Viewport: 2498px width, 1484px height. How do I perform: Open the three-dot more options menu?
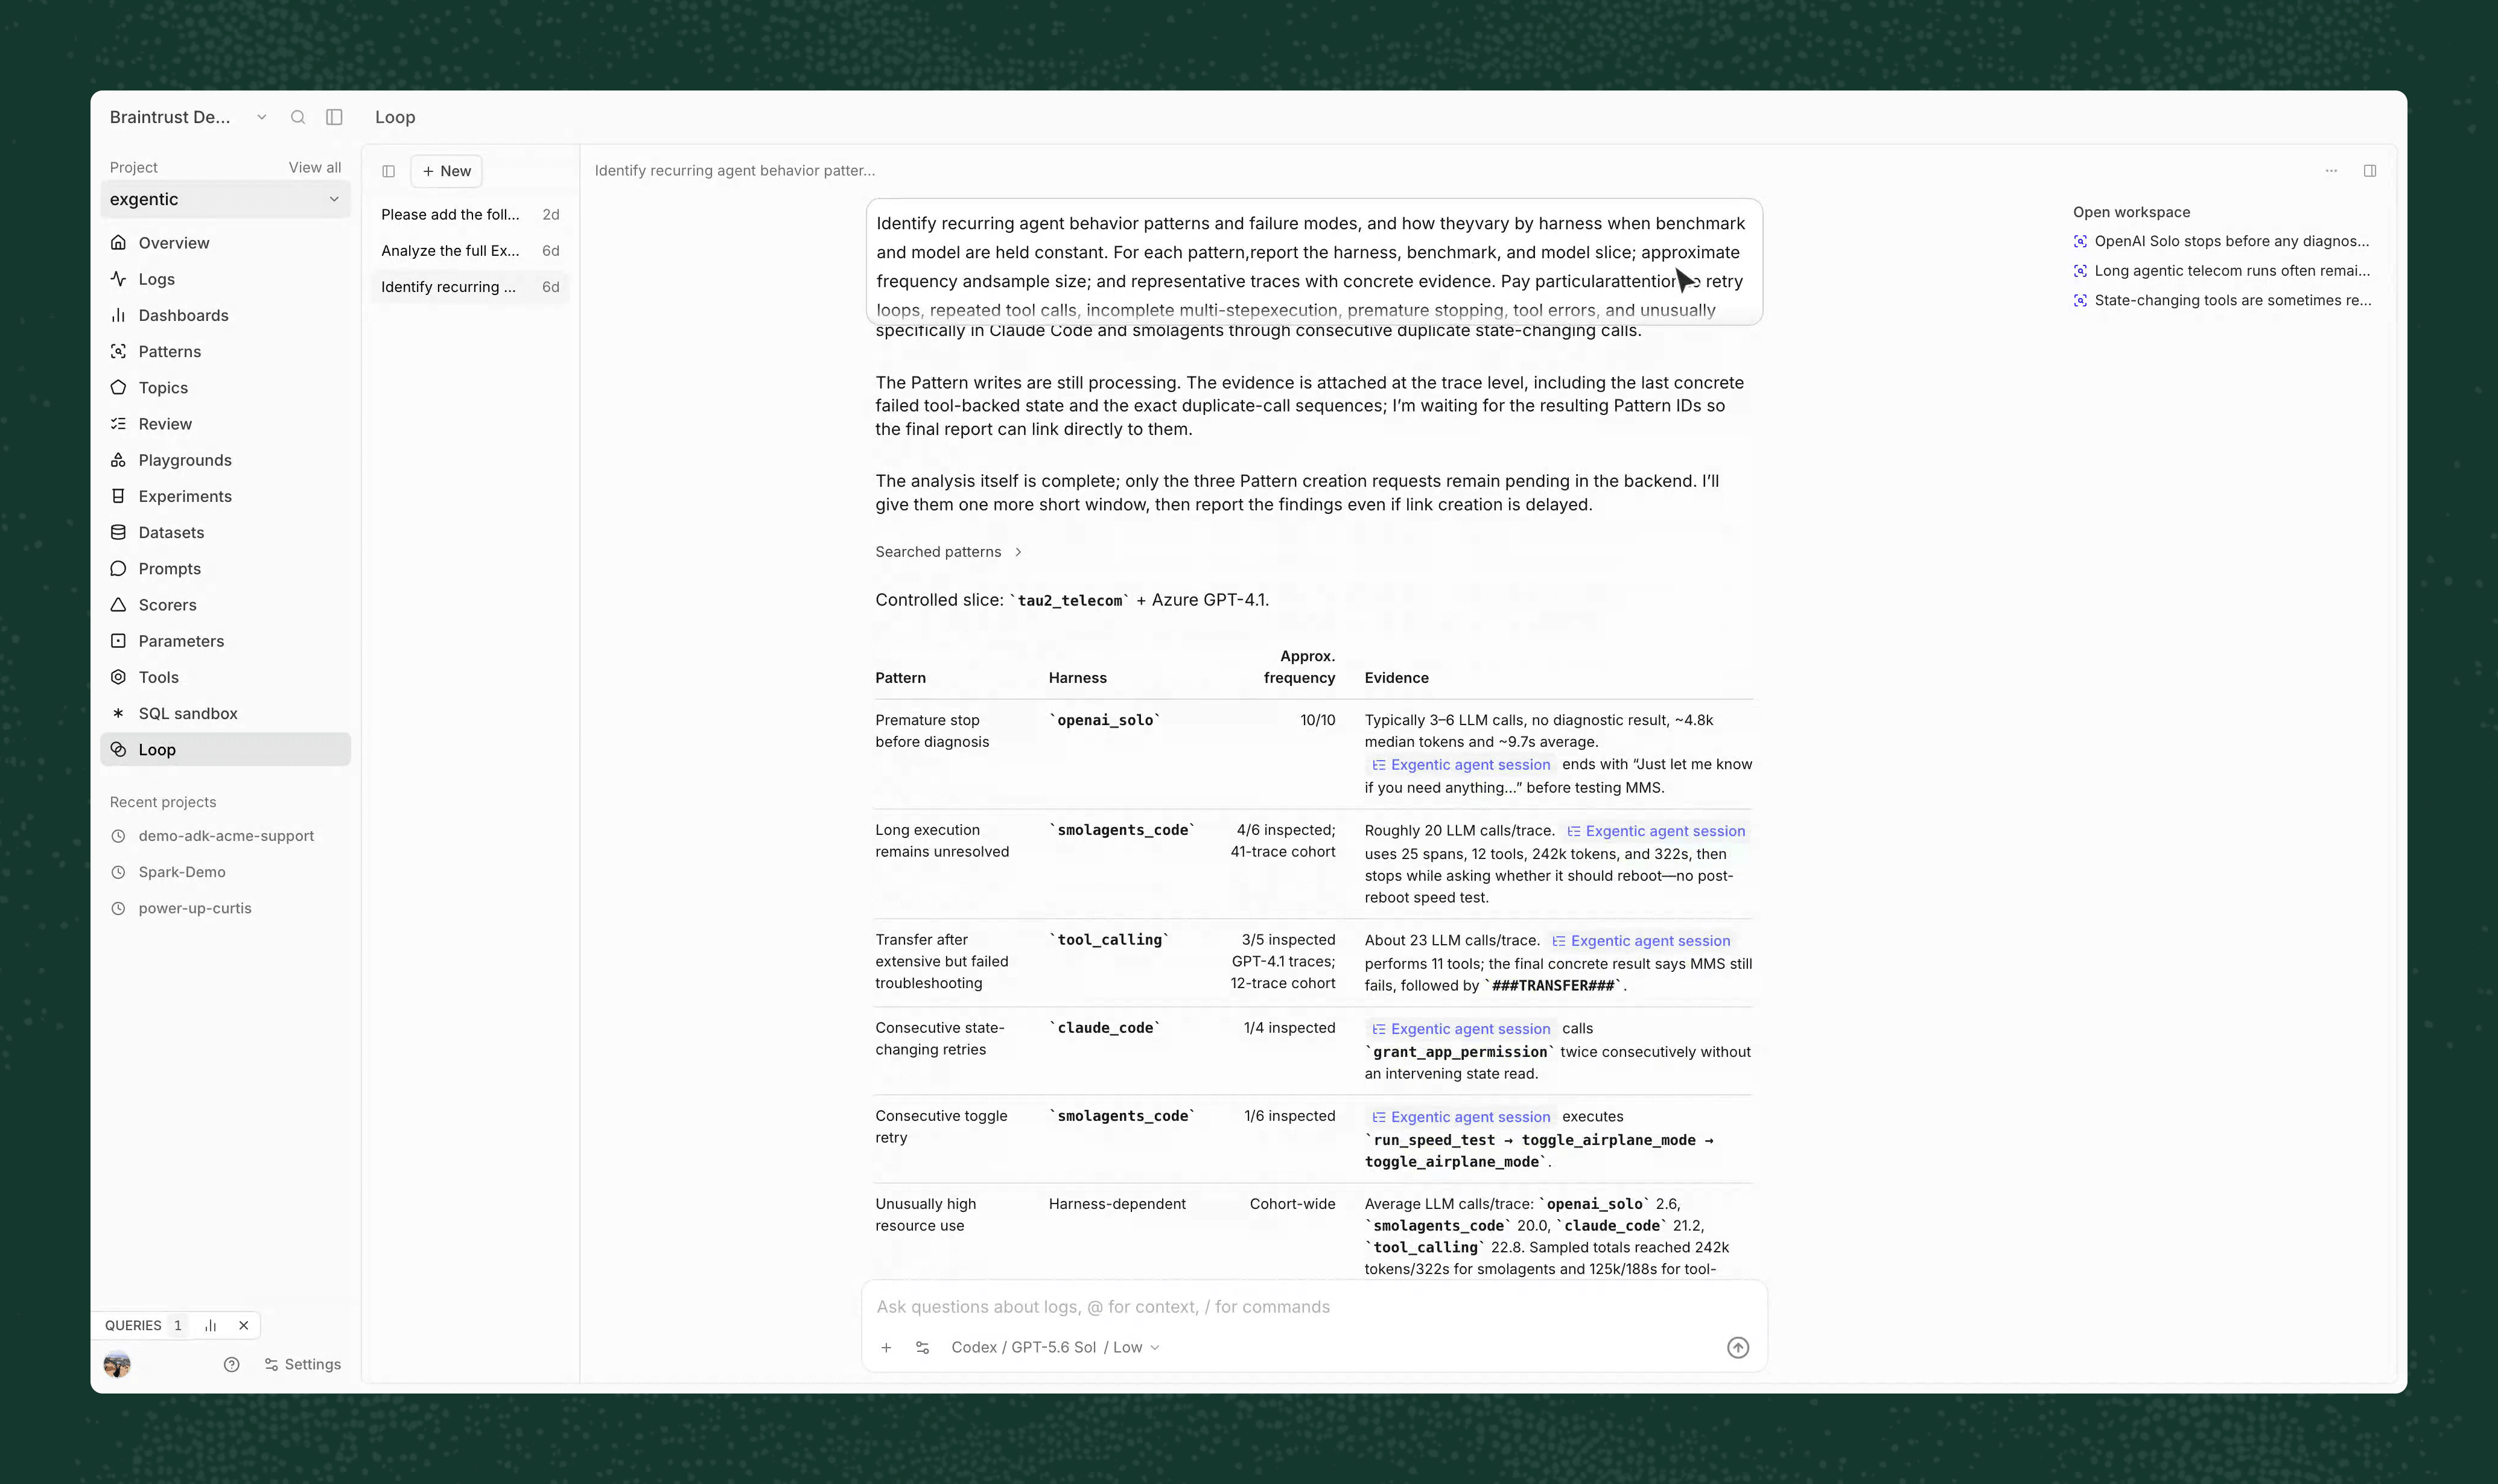pyautogui.click(x=2331, y=171)
